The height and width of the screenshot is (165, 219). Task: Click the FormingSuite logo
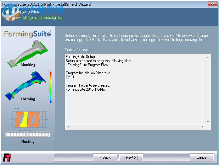(27, 34)
